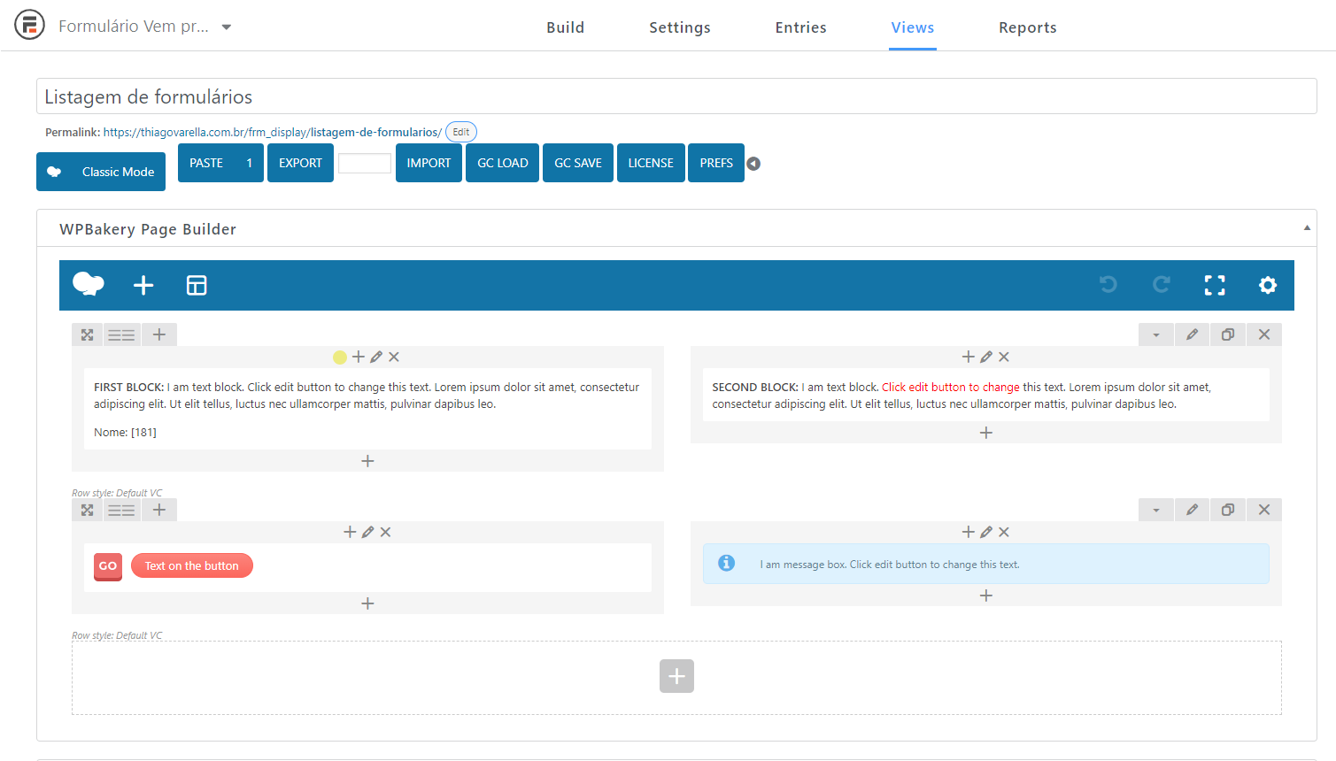
Task: Click the EXPORT button
Action: (300, 163)
